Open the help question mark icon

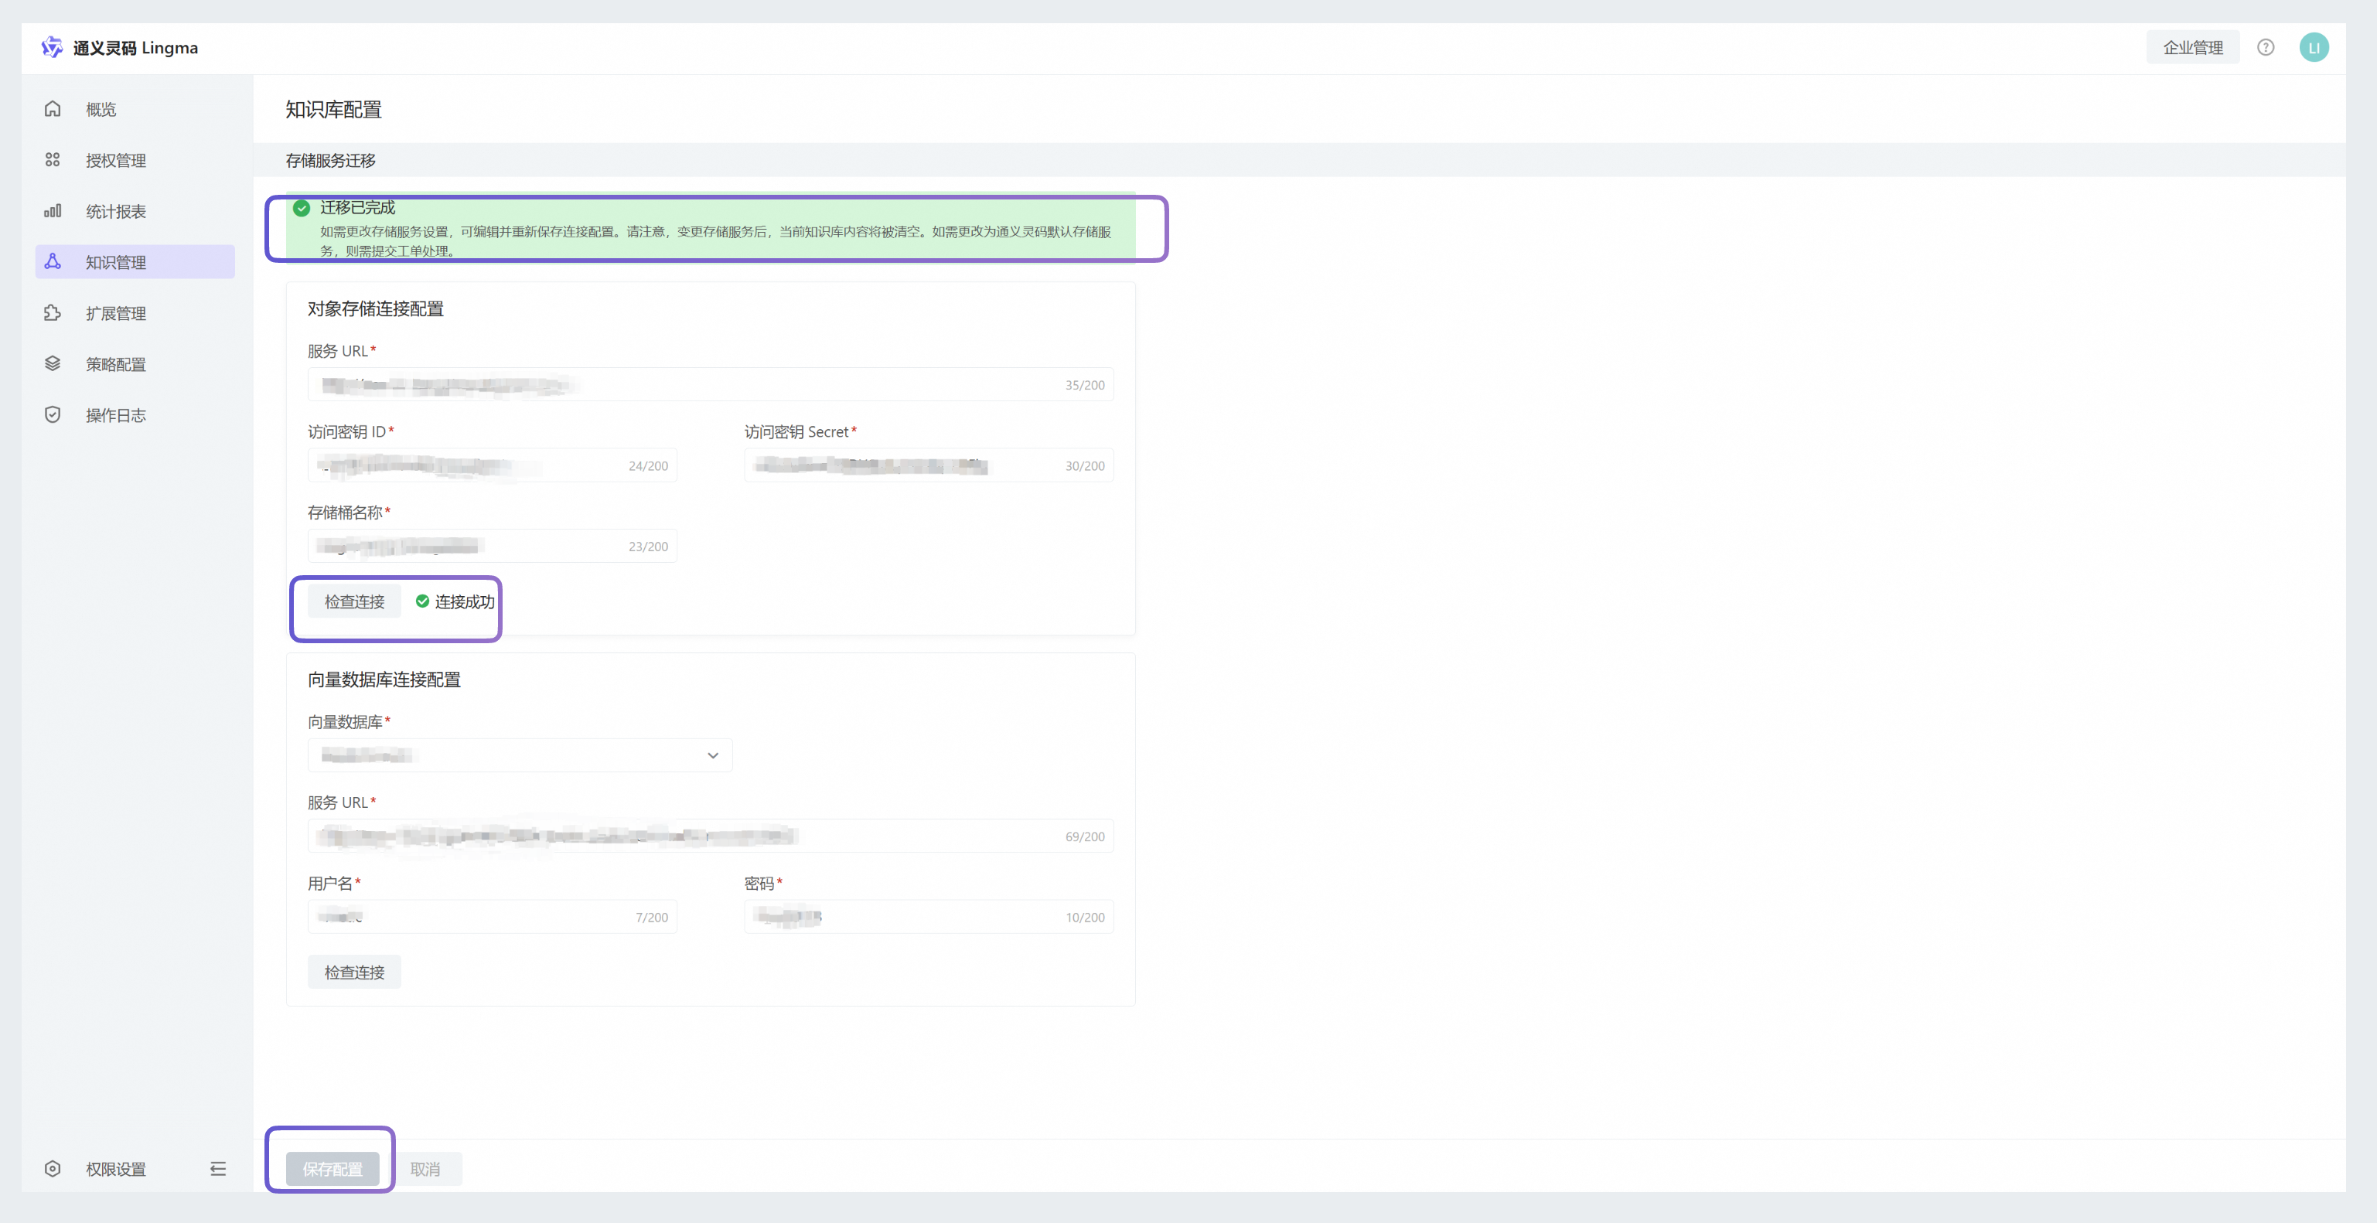pyautogui.click(x=2266, y=47)
